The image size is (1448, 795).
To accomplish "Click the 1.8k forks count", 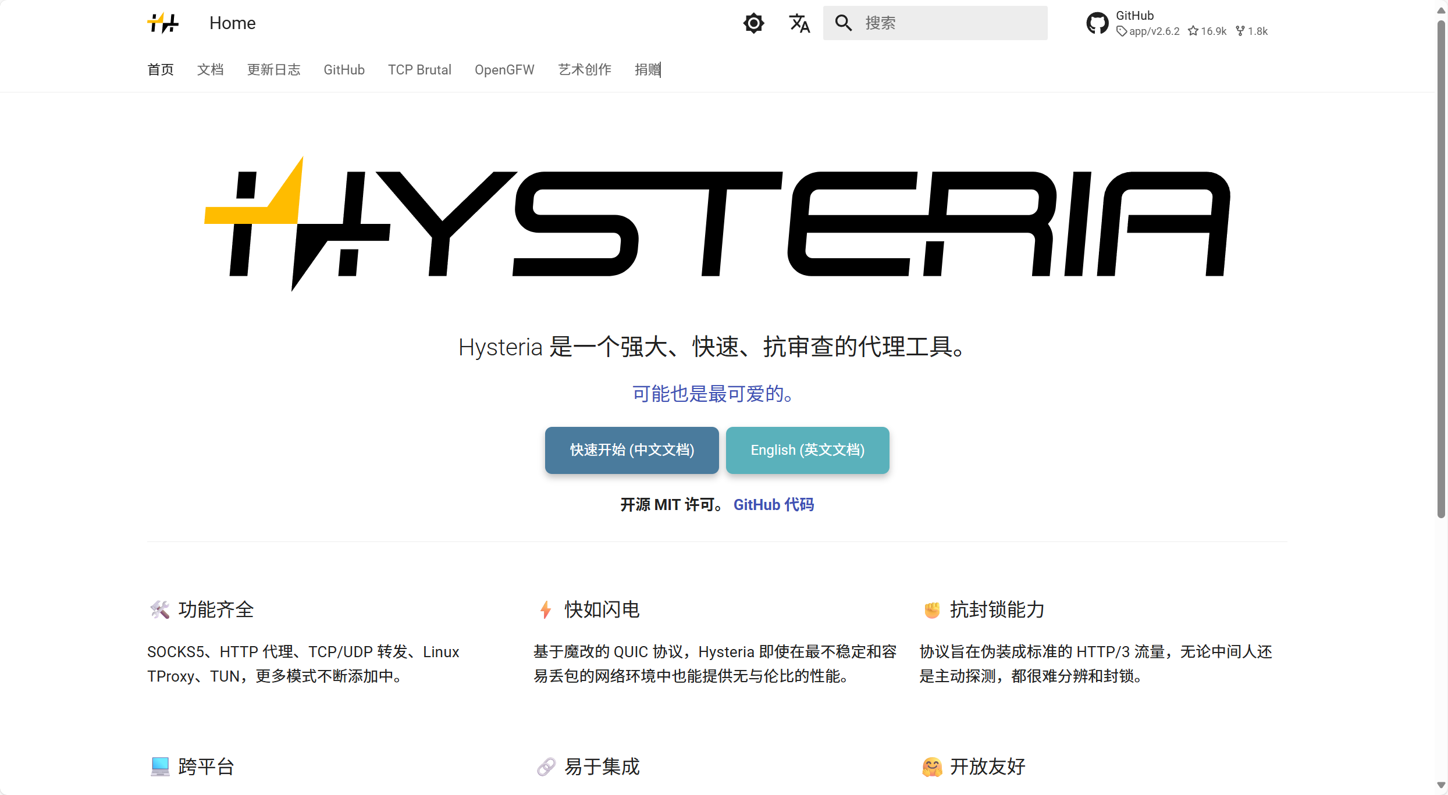I will click(1252, 31).
